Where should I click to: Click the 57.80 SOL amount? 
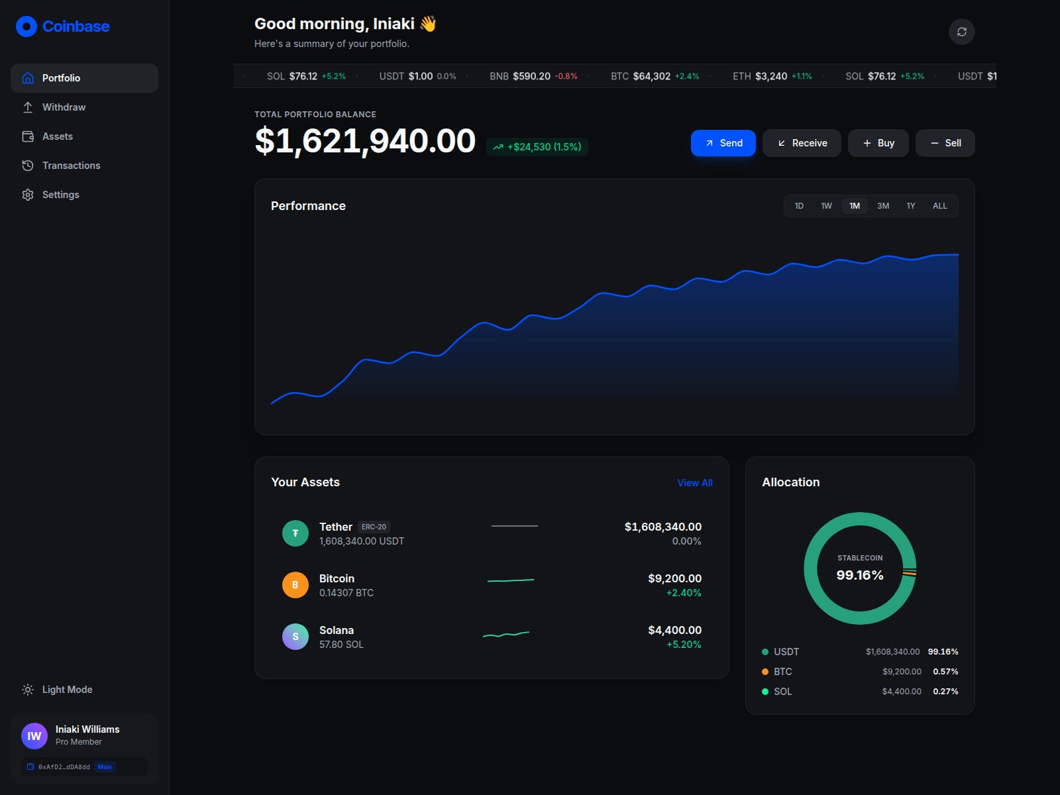pyautogui.click(x=341, y=645)
